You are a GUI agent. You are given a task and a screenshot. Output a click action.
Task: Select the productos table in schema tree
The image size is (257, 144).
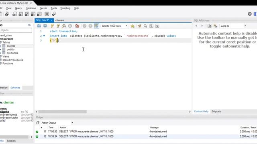tap(12, 53)
